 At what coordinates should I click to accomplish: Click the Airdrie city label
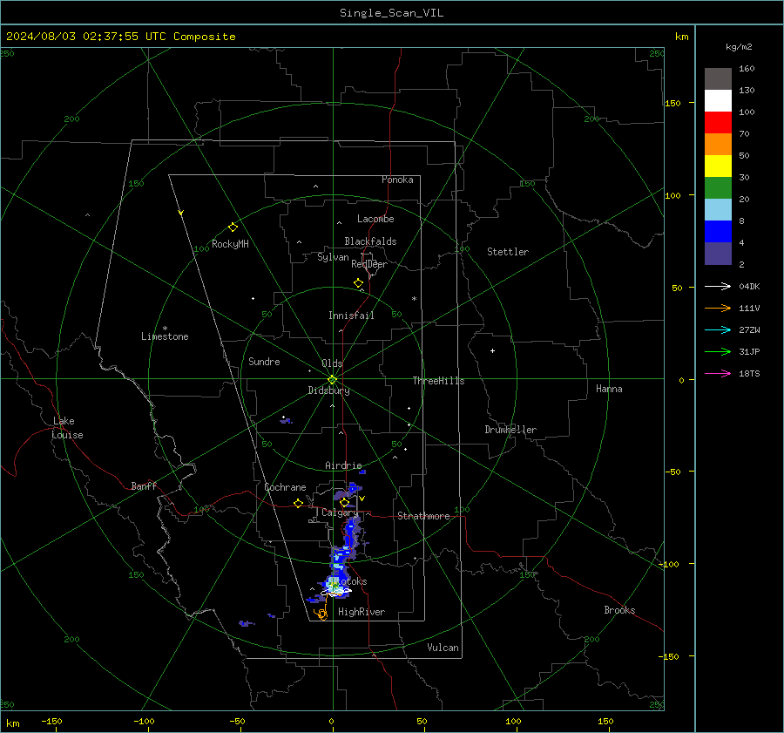[343, 465]
